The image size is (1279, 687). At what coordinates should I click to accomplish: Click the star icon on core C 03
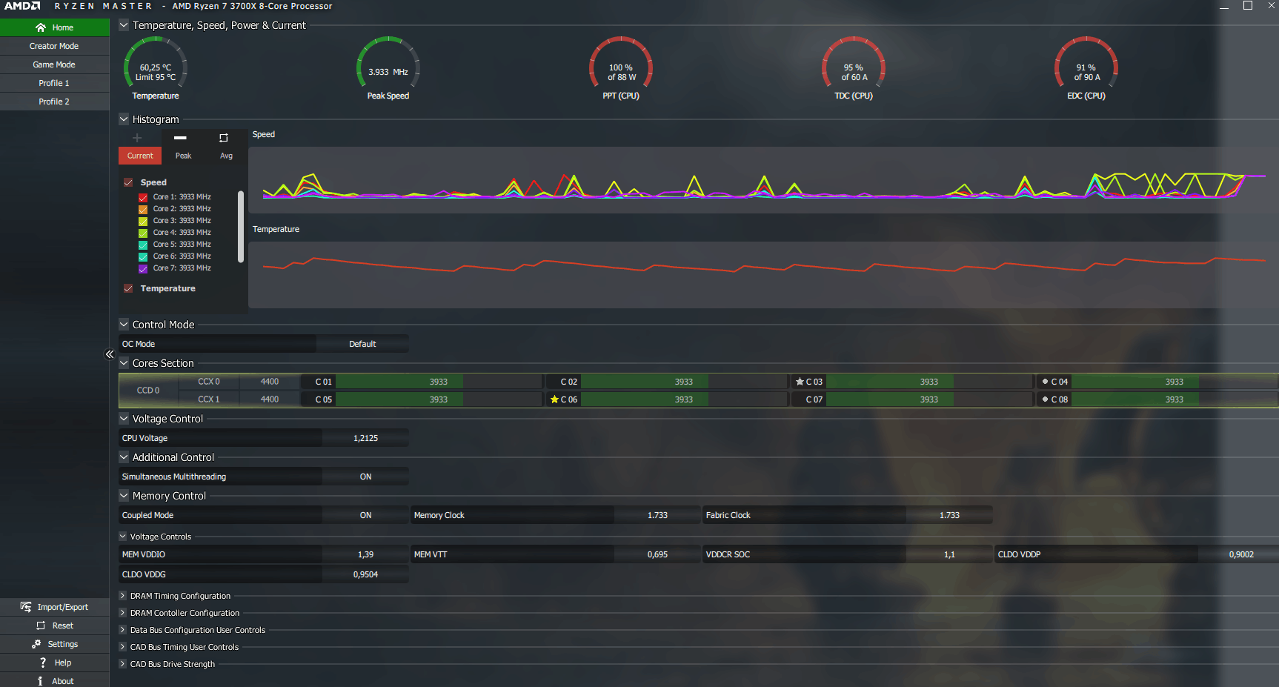pos(800,382)
